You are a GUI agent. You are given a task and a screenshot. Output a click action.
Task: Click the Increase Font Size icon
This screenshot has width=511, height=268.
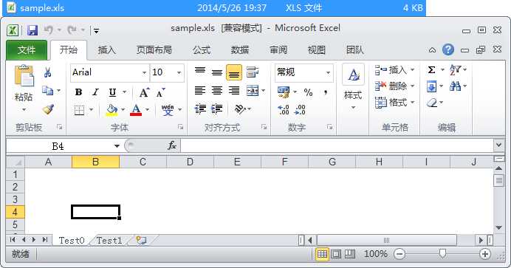(x=144, y=92)
